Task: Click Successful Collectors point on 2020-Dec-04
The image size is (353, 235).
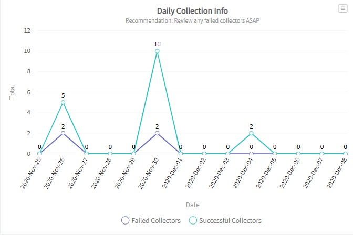Action: pos(251,133)
